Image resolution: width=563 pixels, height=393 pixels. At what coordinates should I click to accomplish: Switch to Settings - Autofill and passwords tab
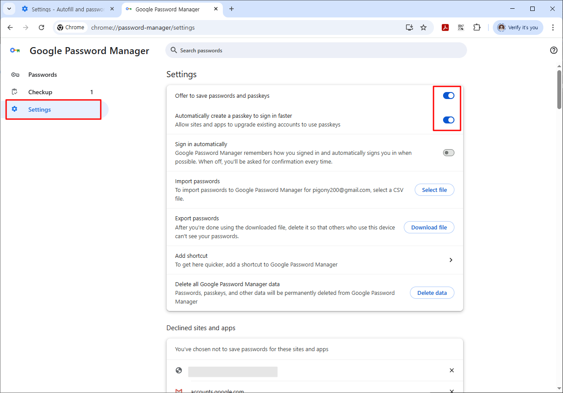tap(68, 9)
